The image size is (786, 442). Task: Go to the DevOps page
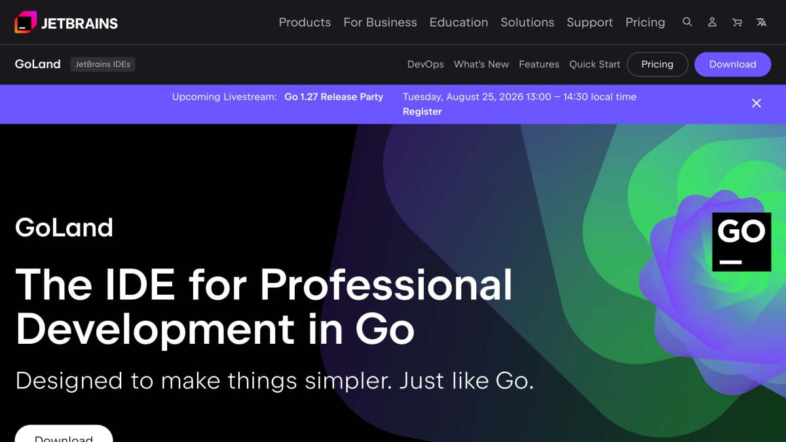(426, 64)
